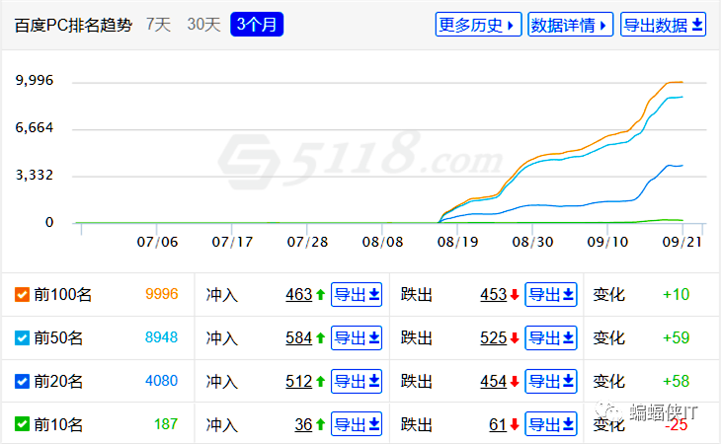Click the 187 count in 前10名 row
The height and width of the screenshot is (444, 721).
pyautogui.click(x=166, y=424)
